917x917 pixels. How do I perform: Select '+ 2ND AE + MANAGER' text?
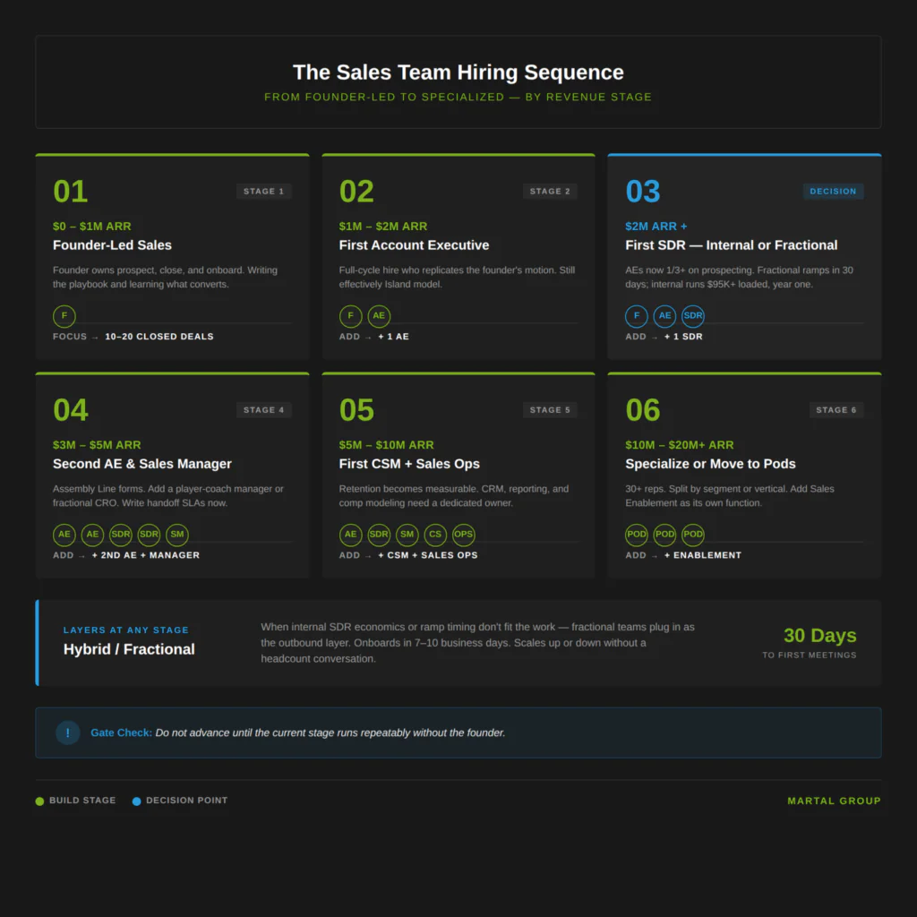tap(146, 555)
